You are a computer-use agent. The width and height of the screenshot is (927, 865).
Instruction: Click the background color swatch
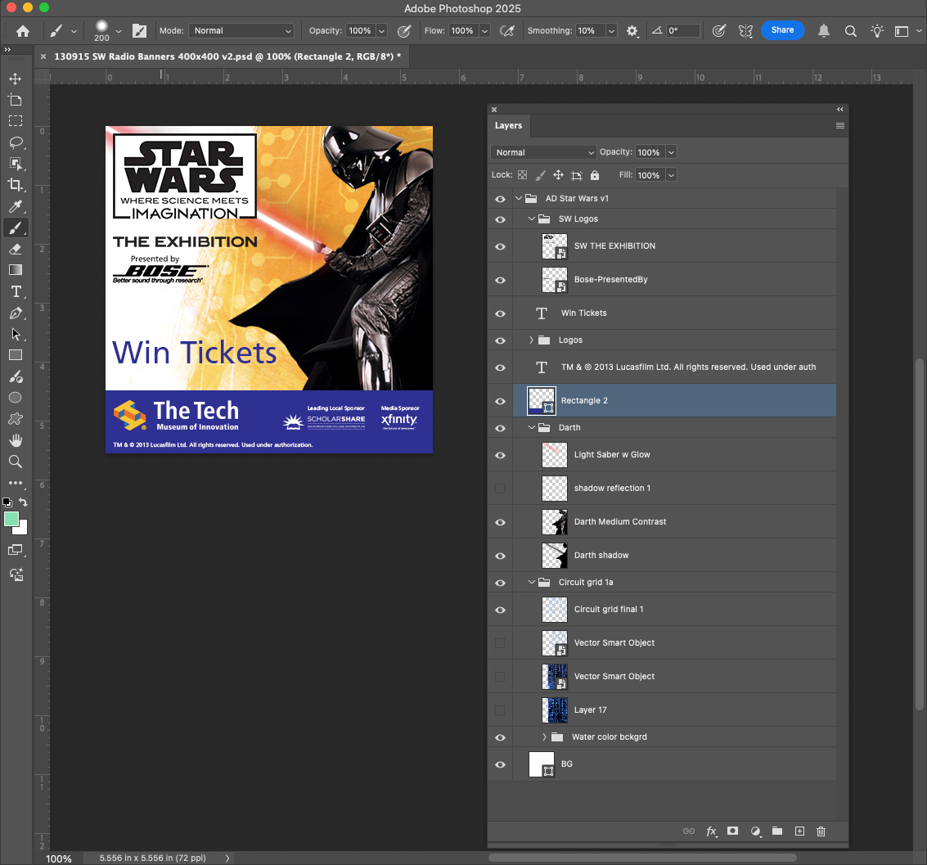22,529
